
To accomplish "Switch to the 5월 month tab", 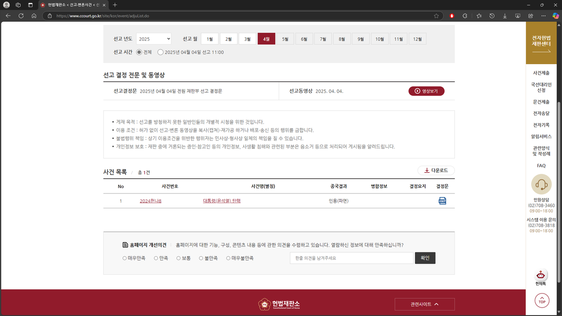I will pyautogui.click(x=284, y=39).
